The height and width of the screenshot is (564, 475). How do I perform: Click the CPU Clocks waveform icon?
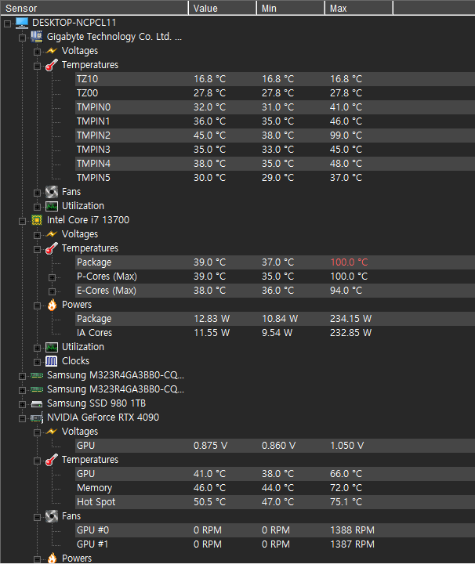52,361
